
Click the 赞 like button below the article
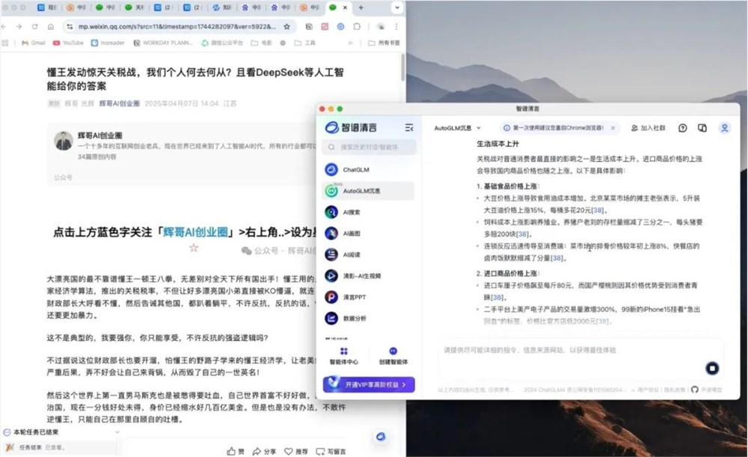tap(234, 450)
